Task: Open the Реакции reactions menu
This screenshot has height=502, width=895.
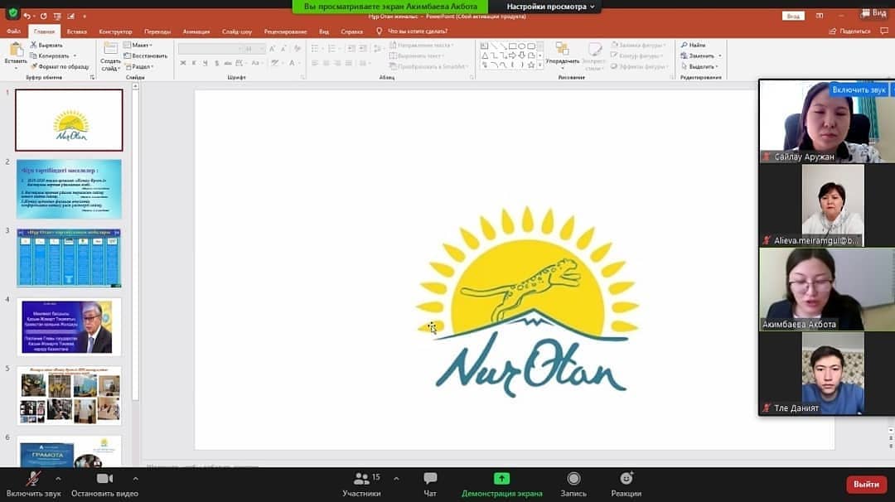Action: [x=626, y=479]
